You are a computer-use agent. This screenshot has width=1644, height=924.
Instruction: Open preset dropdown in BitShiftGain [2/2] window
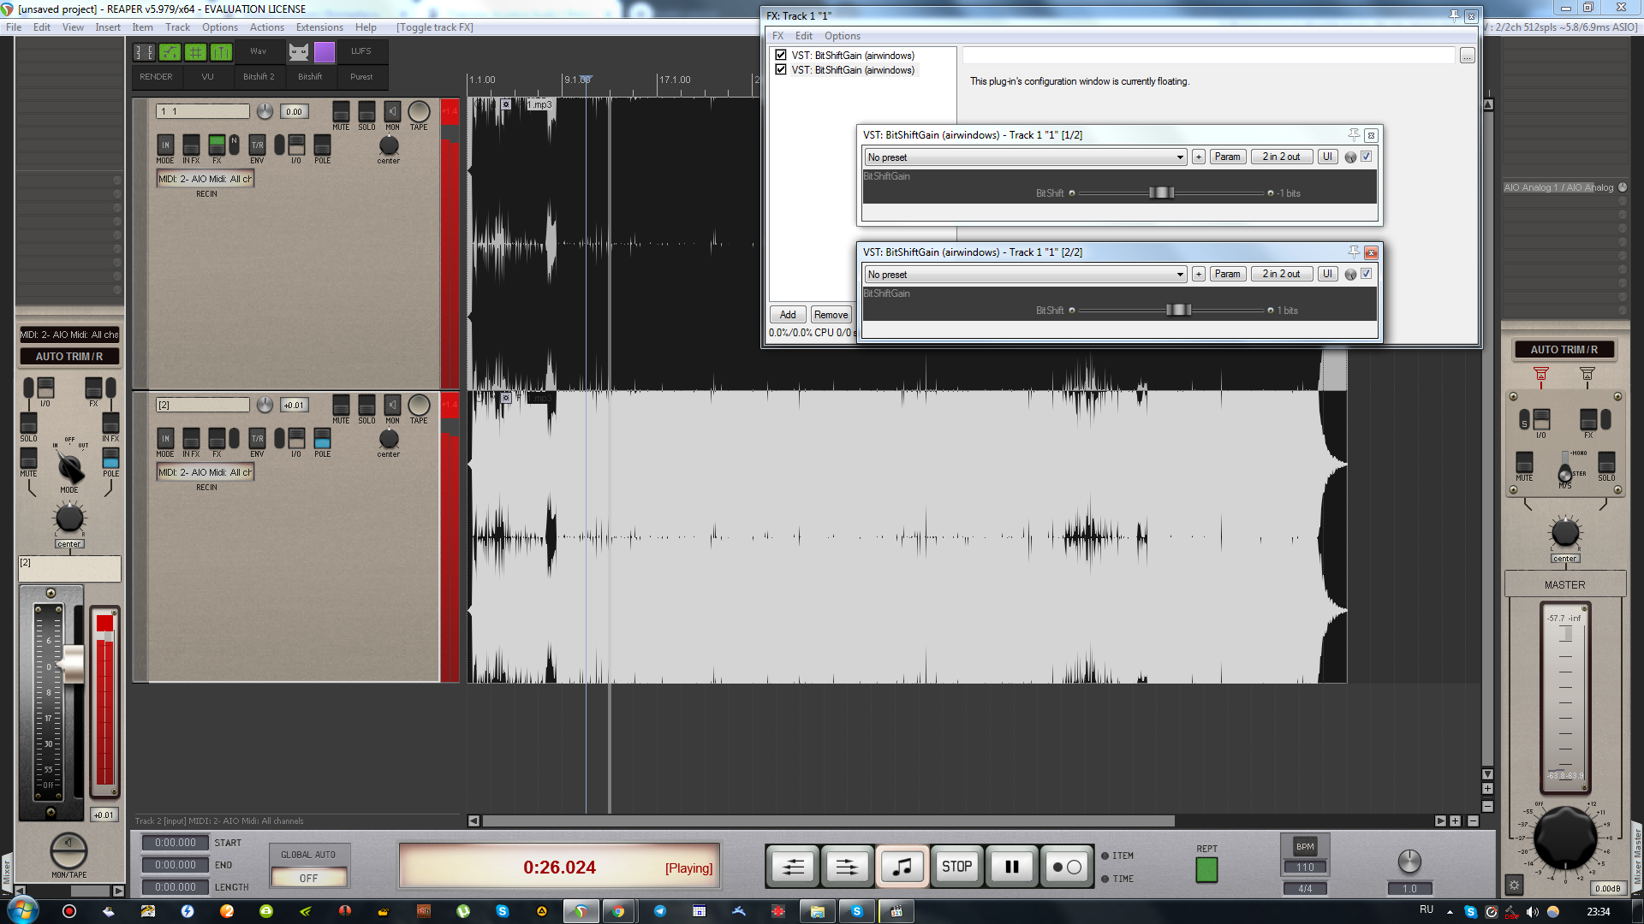point(1026,275)
